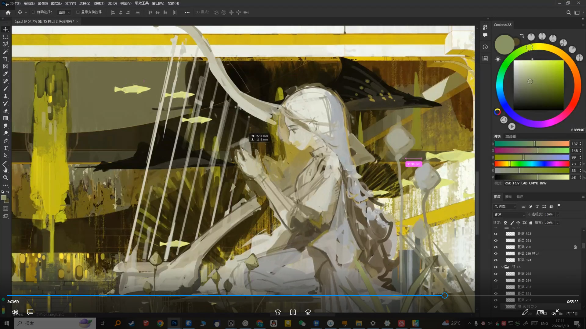Open the layer filter 类型 dropdown
This screenshot has height=329, width=586.
505,207
